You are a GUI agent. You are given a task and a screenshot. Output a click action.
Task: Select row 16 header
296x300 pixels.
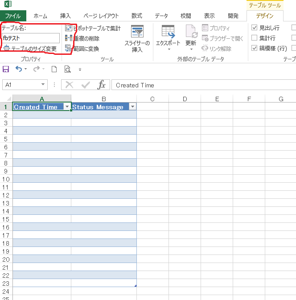(x=6, y=227)
